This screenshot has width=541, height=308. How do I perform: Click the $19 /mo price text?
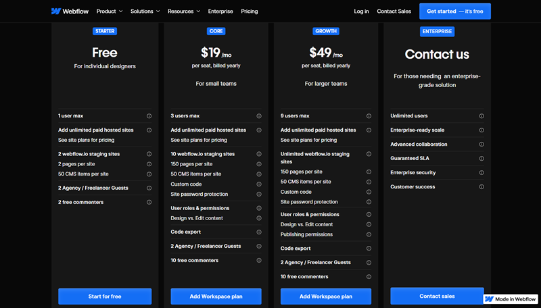[216, 53]
